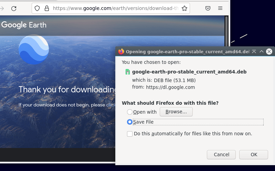Select the Open with radio button
Viewport: 275px width, 171px height.
(x=130, y=112)
